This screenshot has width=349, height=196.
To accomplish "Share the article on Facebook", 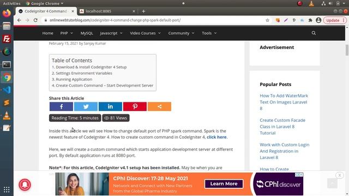I will [x=61, y=107].
